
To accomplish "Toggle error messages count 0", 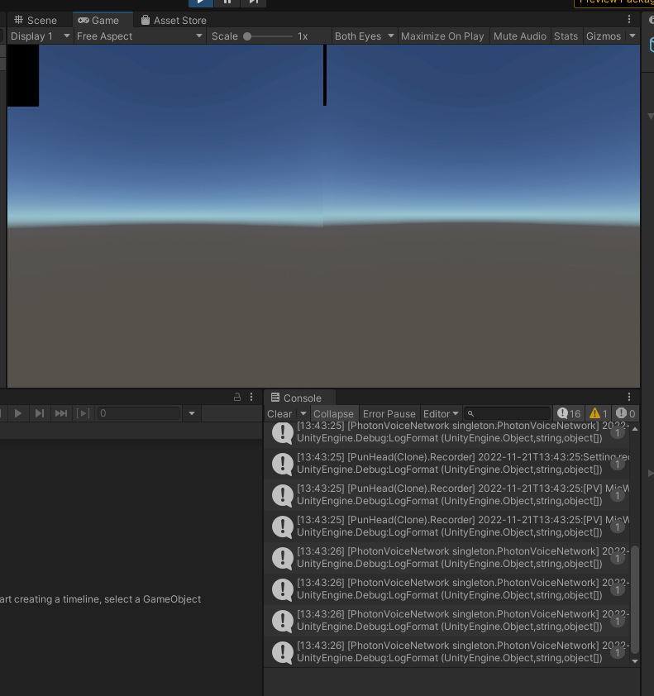I will click(x=626, y=414).
